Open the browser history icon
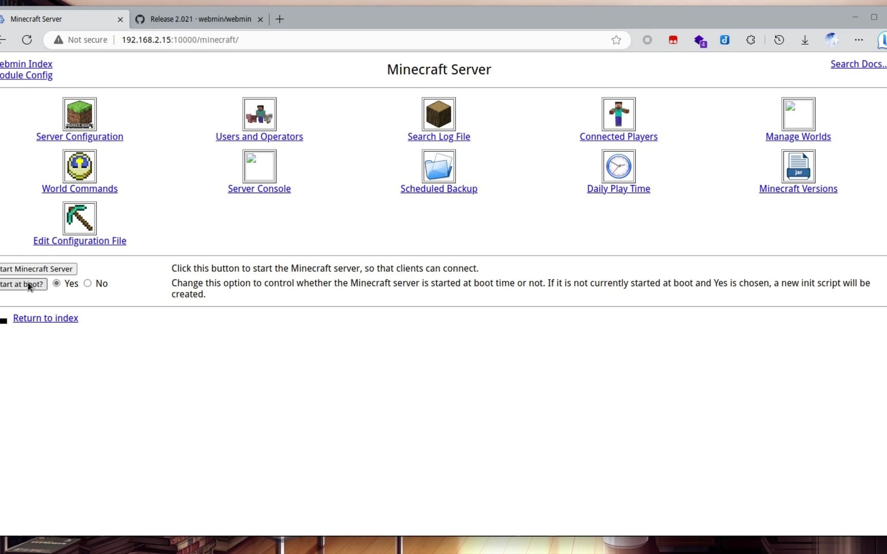 click(779, 39)
